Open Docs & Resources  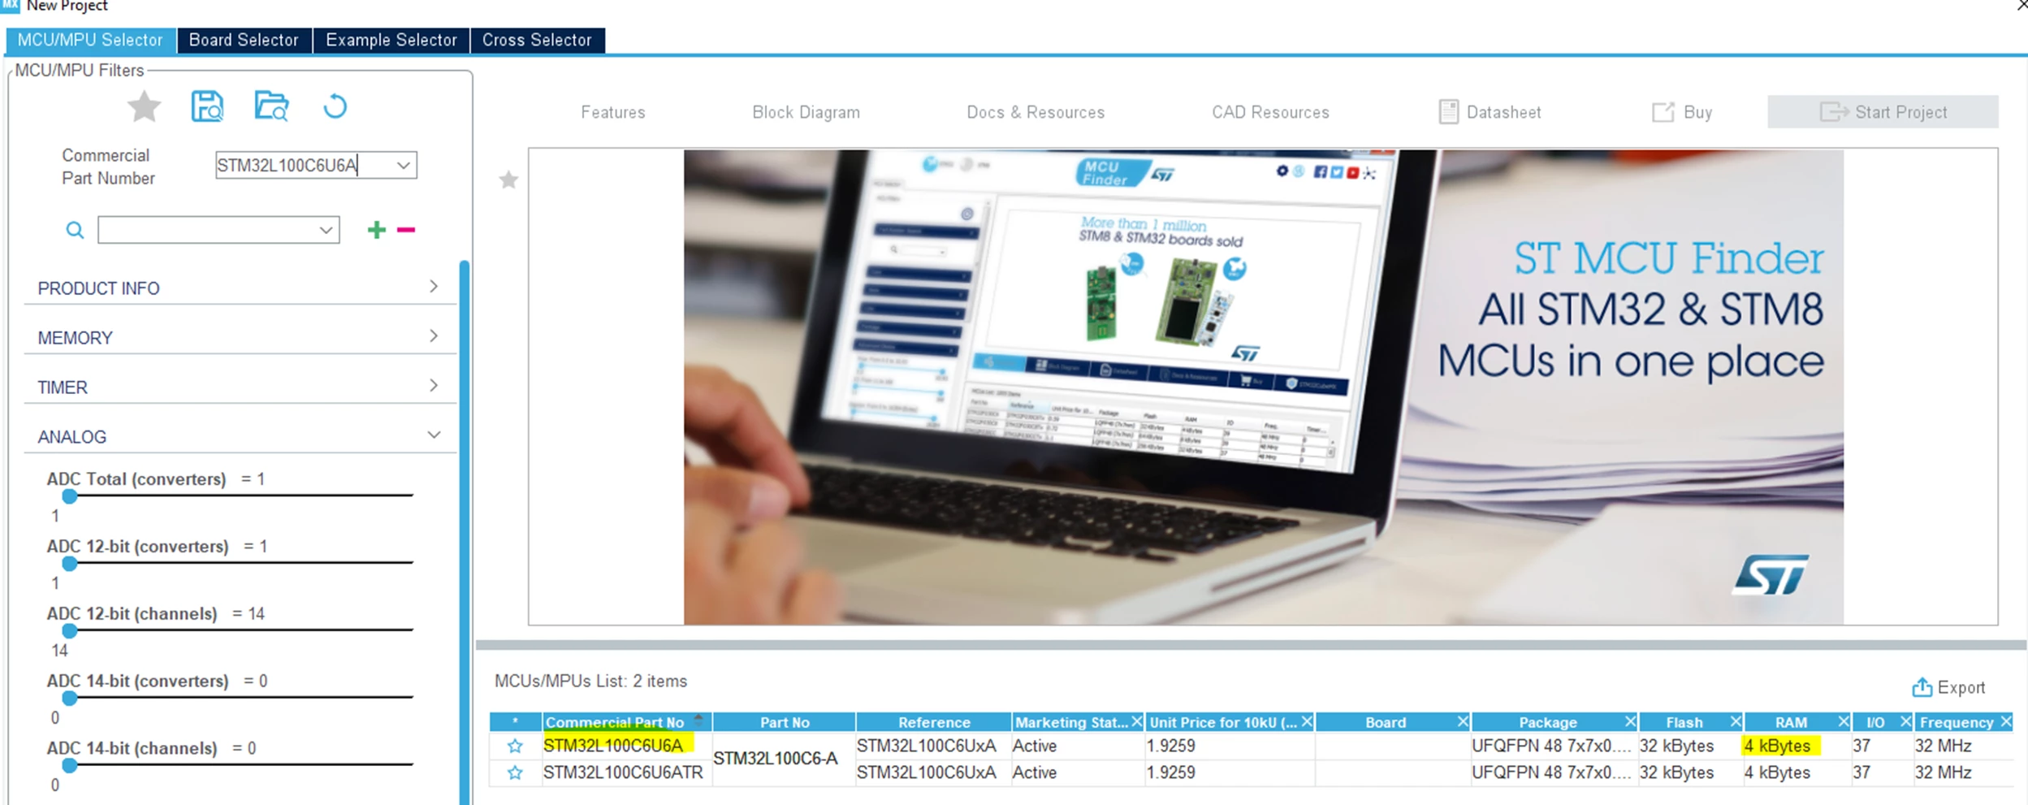click(x=1036, y=112)
